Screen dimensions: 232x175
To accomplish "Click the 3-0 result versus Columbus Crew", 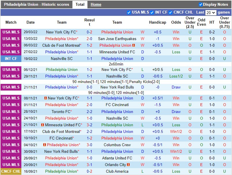I will click(x=89, y=145).
